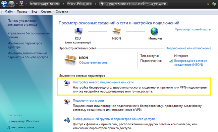Open Подключиться к сети link
The height and width of the screenshot is (132, 218).
(88, 101)
